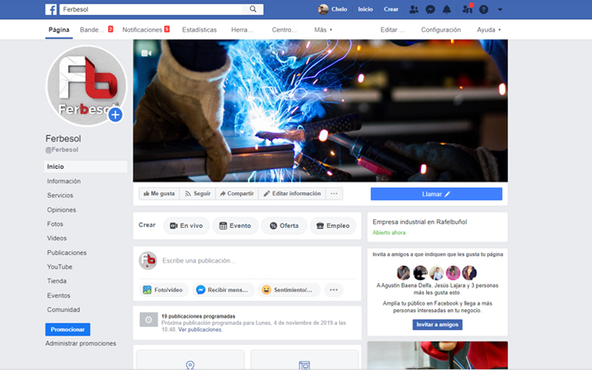Open the Estadísticas tab
This screenshot has height=370, width=592.
[x=199, y=30]
